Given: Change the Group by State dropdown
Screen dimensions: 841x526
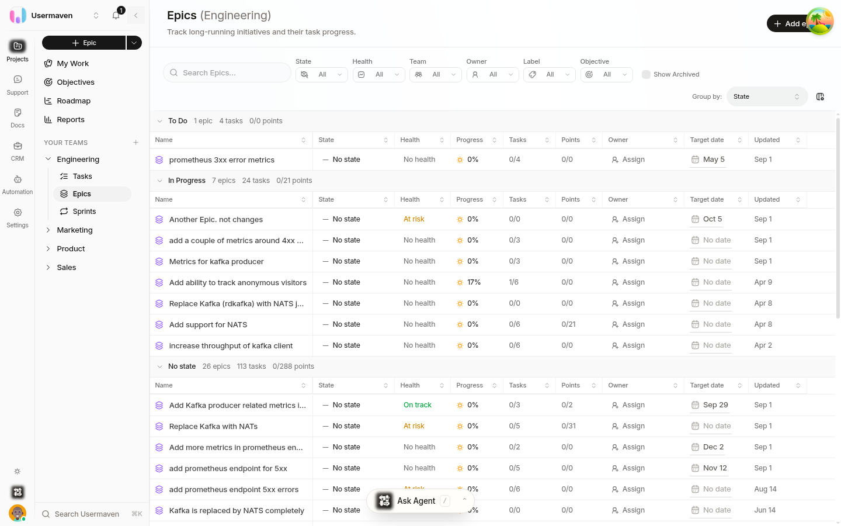Looking at the screenshot, I should [x=767, y=96].
